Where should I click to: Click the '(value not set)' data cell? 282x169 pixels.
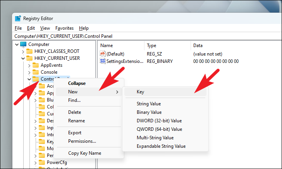[208, 54]
